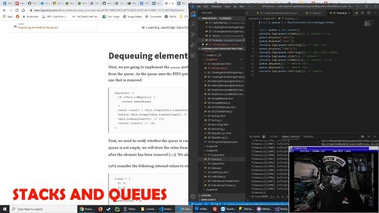Expand the chapter04 folder
This screenshot has height=213, width=379.
pyautogui.click(x=212, y=146)
